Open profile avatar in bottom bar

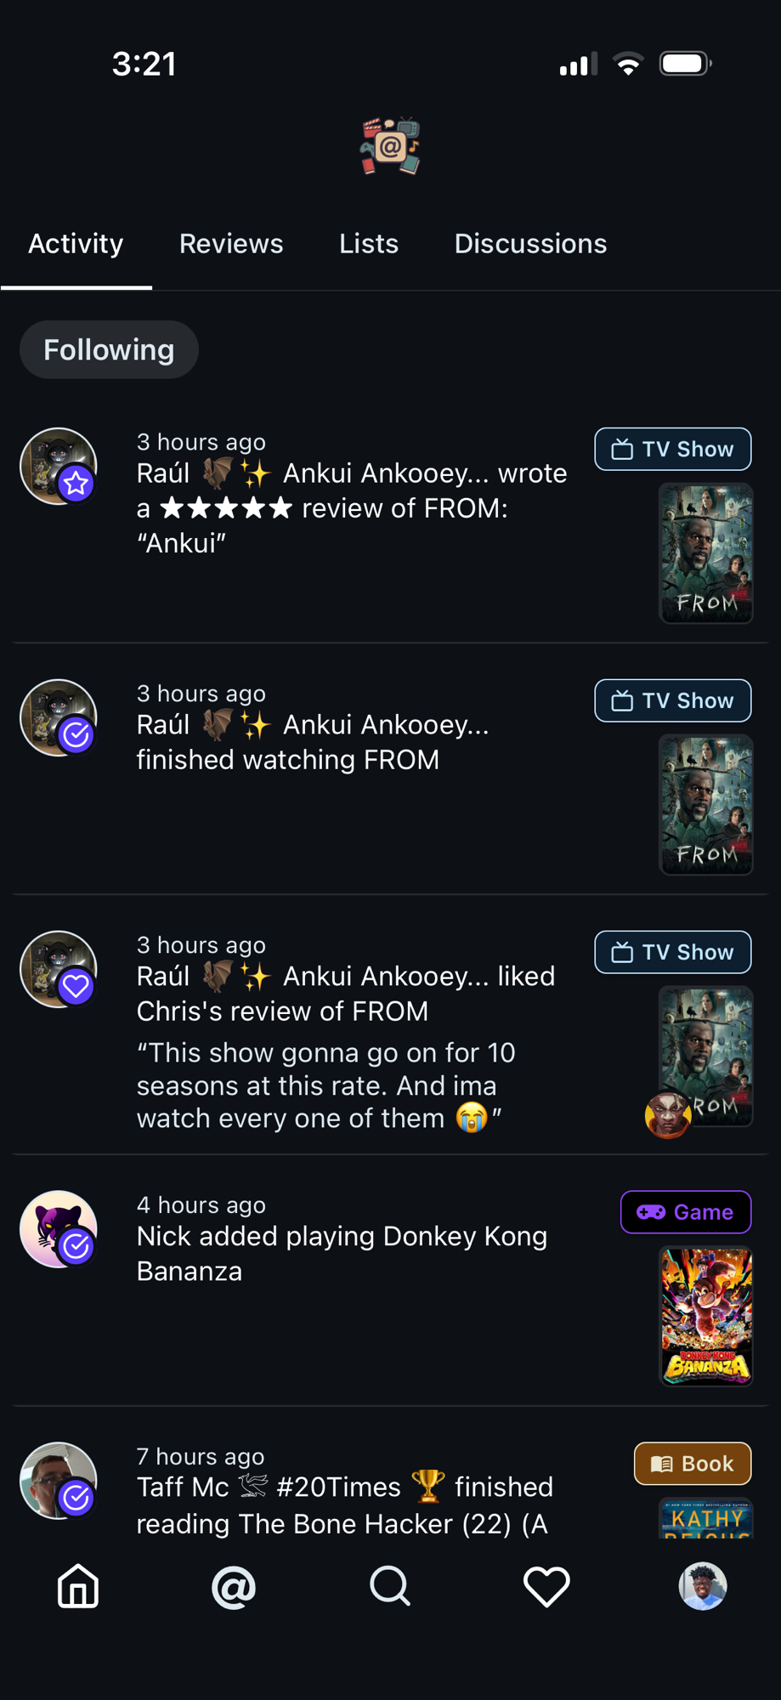(702, 1586)
